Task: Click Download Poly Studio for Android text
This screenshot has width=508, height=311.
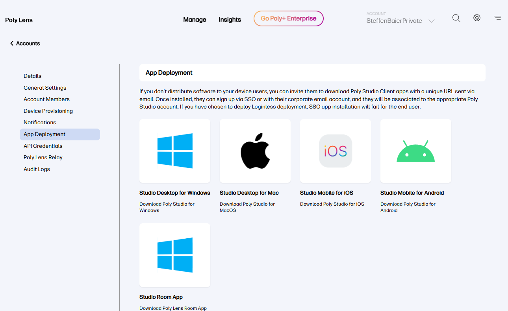Action: click(408, 207)
